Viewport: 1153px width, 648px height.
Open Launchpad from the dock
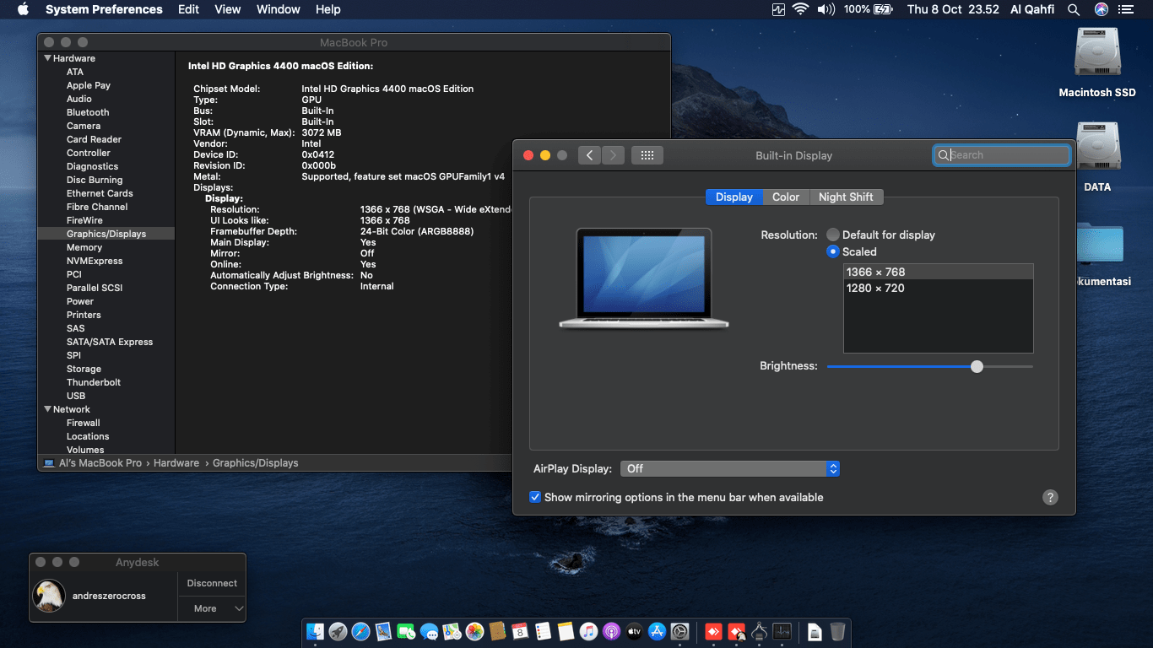[x=338, y=631]
